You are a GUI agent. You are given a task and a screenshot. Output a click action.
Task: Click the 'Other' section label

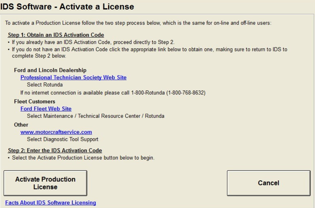21,125
